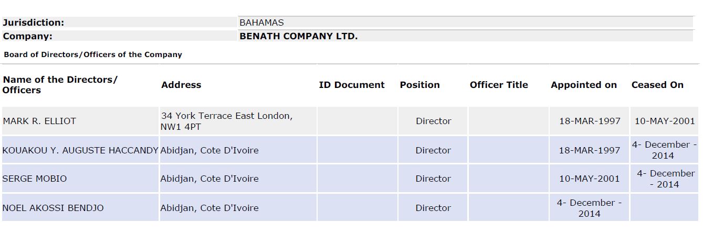Click the Board of Directors/Officers heading

93,54
